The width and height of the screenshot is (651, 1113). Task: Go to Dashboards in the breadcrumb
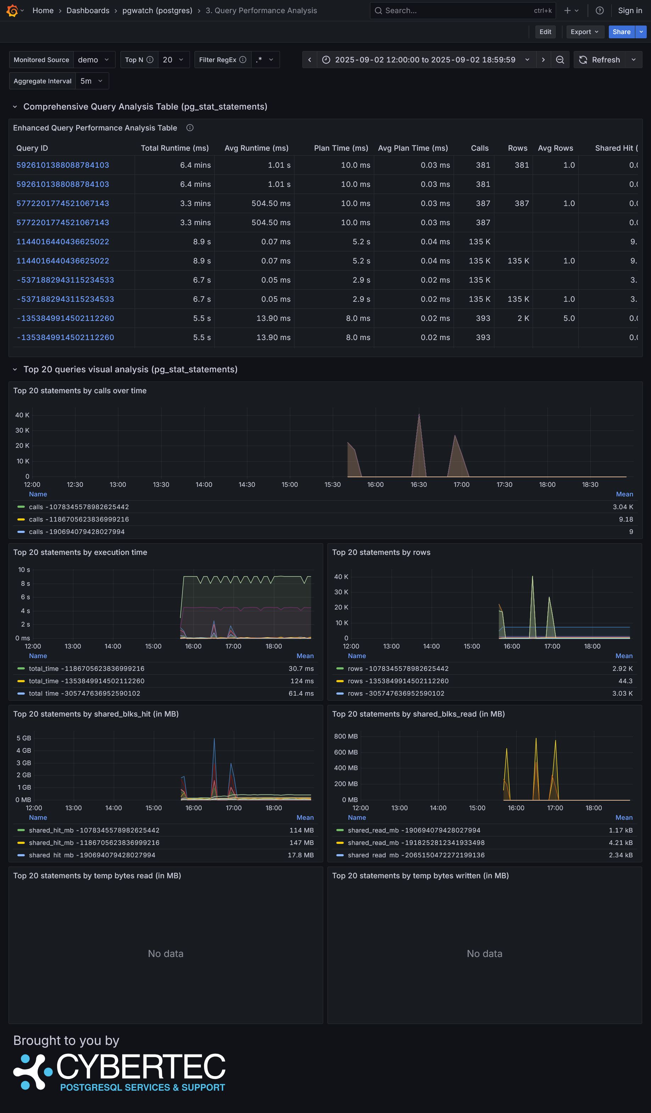[x=88, y=11]
